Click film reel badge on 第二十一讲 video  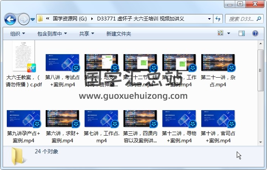232,68
